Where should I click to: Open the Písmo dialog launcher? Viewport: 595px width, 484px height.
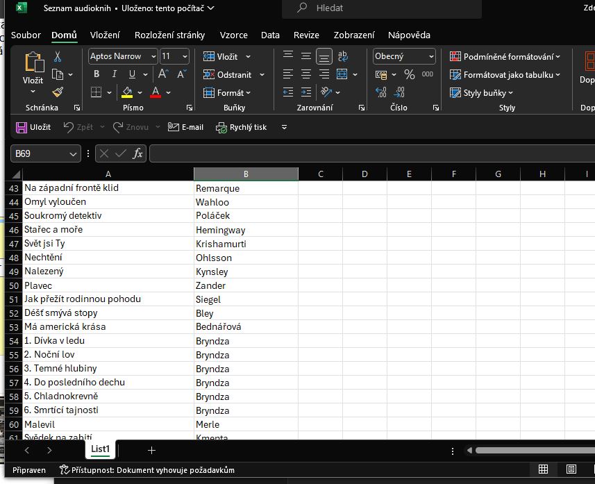pyautogui.click(x=190, y=108)
